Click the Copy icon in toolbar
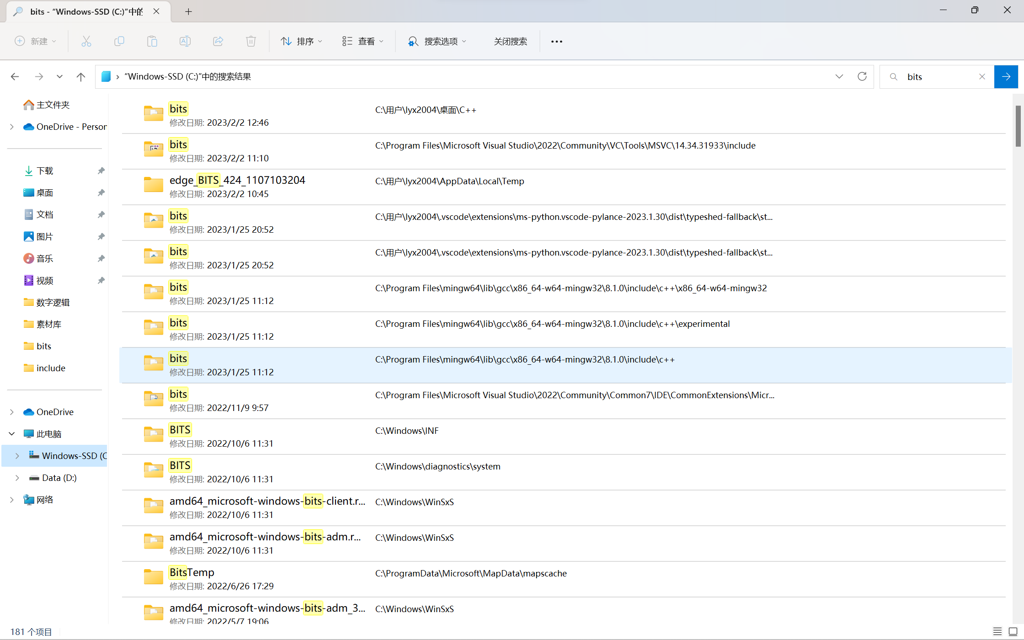This screenshot has width=1024, height=640. pos(119,41)
